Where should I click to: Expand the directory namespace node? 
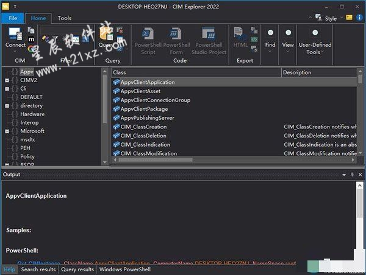pos(7,106)
